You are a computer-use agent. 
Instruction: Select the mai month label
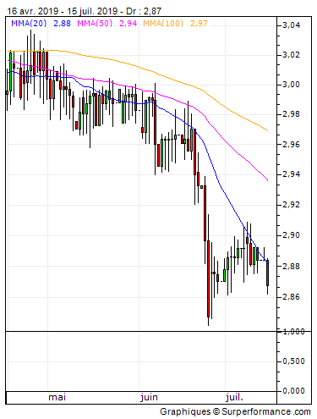pos(57,397)
